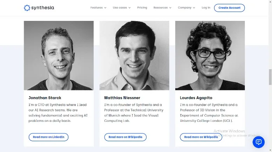
Task: Go to the Pricing page
Action: (142, 8)
